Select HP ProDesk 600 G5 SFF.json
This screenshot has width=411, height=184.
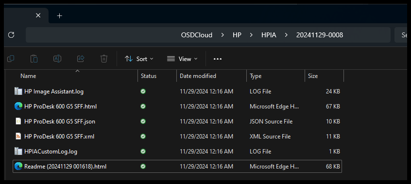60,122
